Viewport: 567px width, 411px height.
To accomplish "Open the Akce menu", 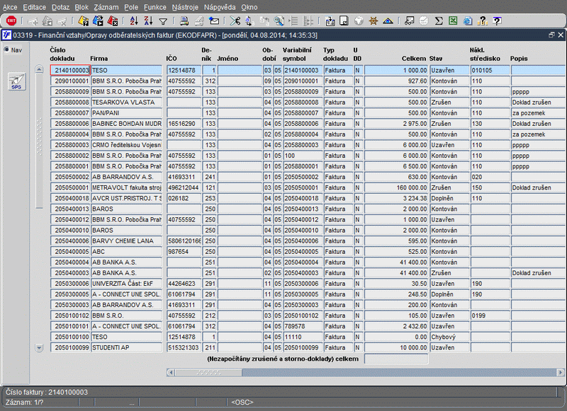I will [x=10, y=7].
